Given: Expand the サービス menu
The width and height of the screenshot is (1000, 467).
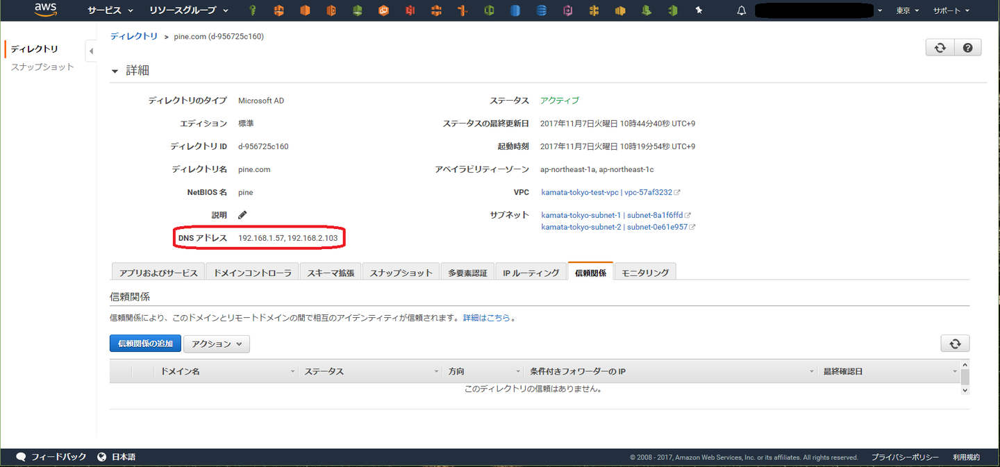Looking at the screenshot, I should 110,10.
